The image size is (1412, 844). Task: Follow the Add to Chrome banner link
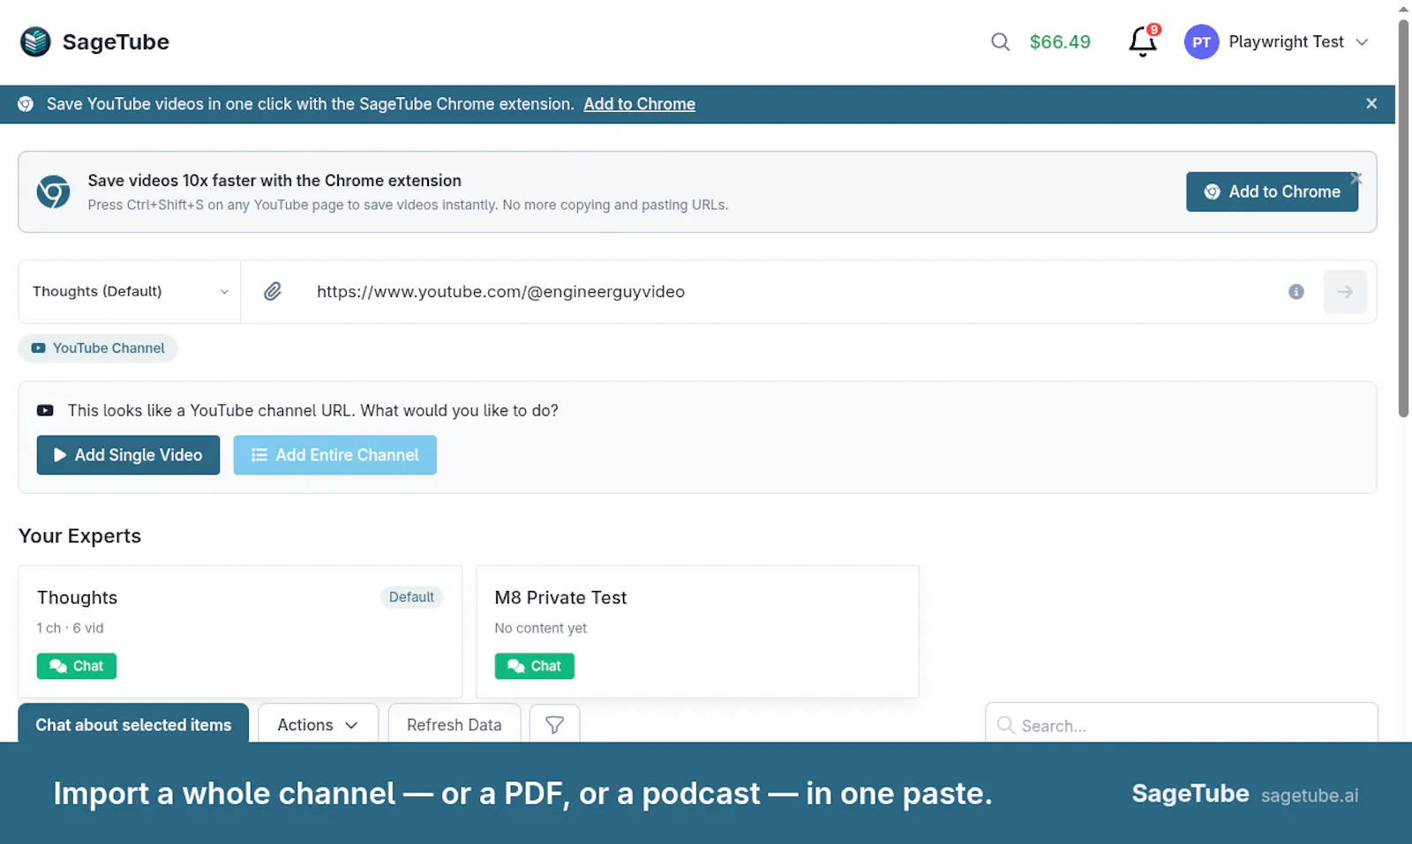639,104
